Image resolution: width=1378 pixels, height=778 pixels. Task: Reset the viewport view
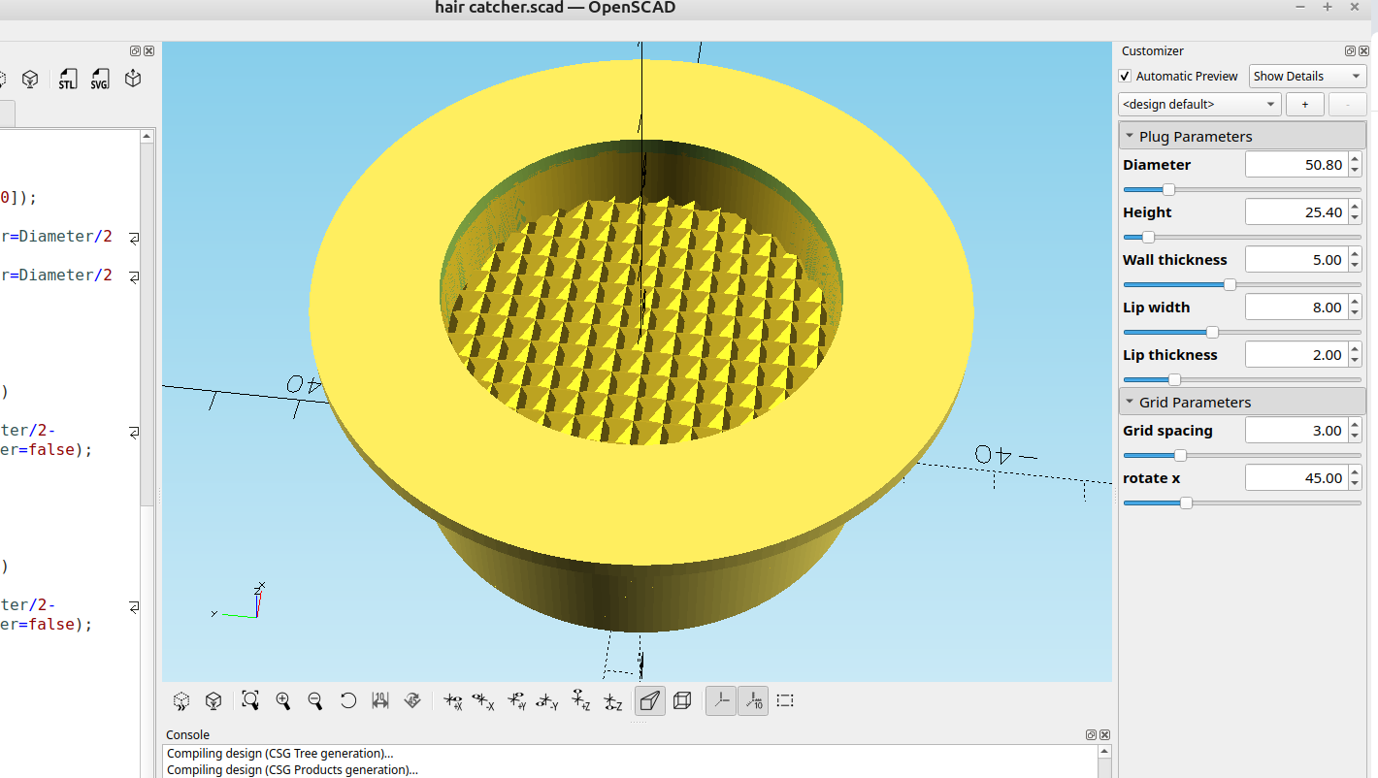click(348, 700)
